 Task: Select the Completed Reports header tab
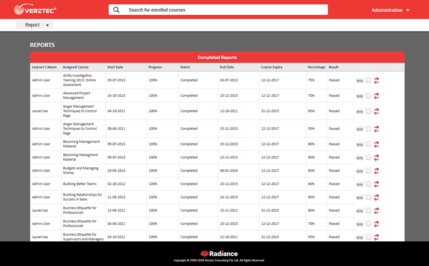217,57
